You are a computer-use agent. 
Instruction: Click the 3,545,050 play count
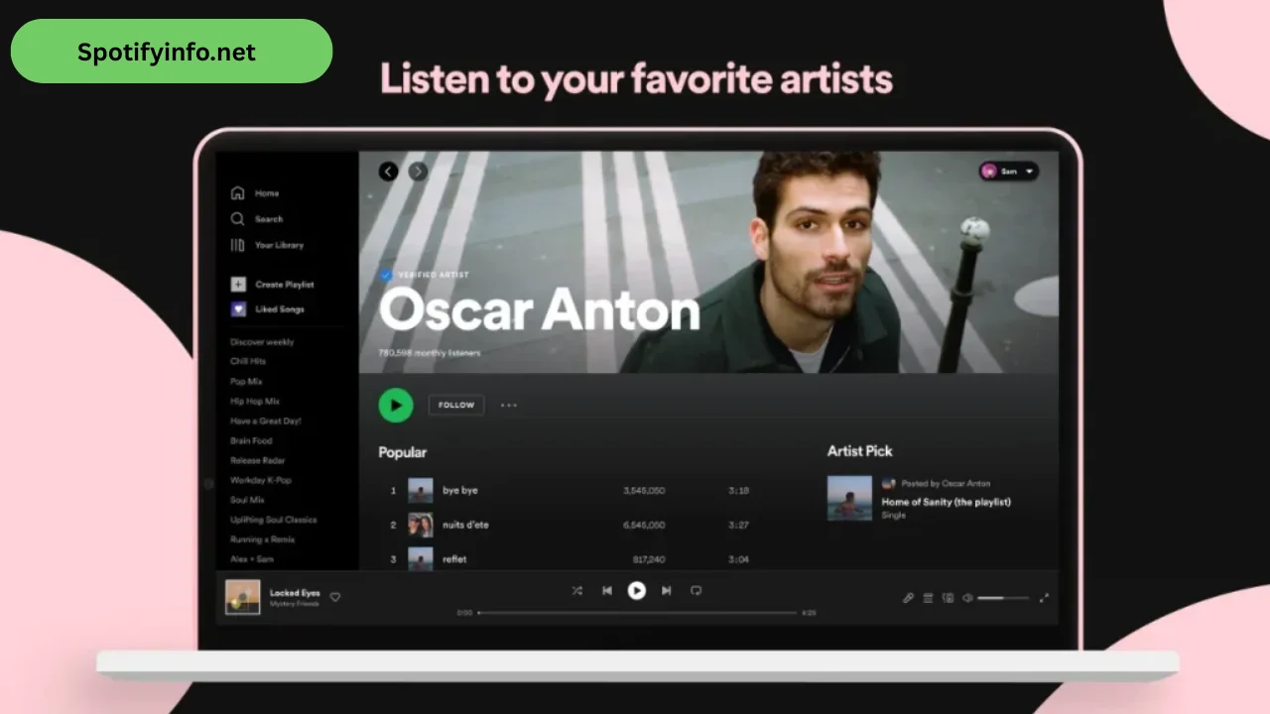[x=644, y=491]
